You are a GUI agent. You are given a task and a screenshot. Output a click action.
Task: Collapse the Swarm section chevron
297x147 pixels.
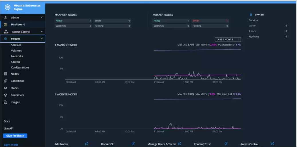[x=42, y=39]
